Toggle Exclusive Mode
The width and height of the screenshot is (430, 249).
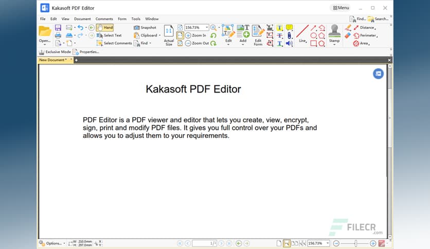point(55,52)
